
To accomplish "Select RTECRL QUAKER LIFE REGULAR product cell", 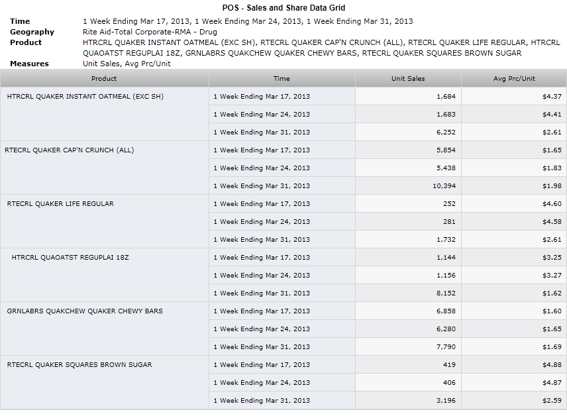I will tap(105, 221).
